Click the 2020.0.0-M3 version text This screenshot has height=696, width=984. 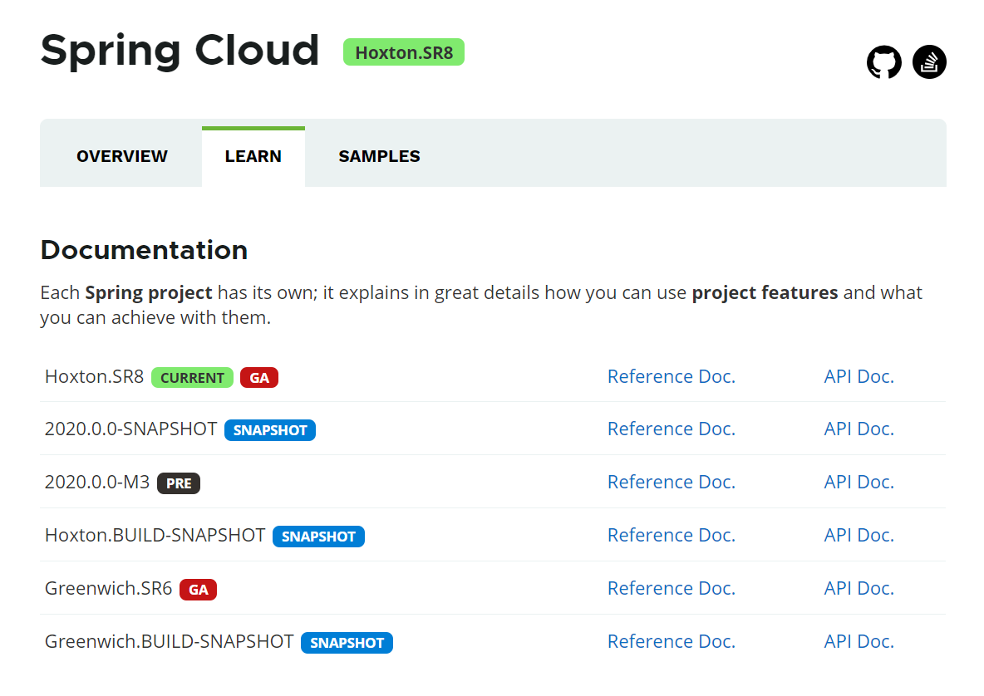pos(97,483)
